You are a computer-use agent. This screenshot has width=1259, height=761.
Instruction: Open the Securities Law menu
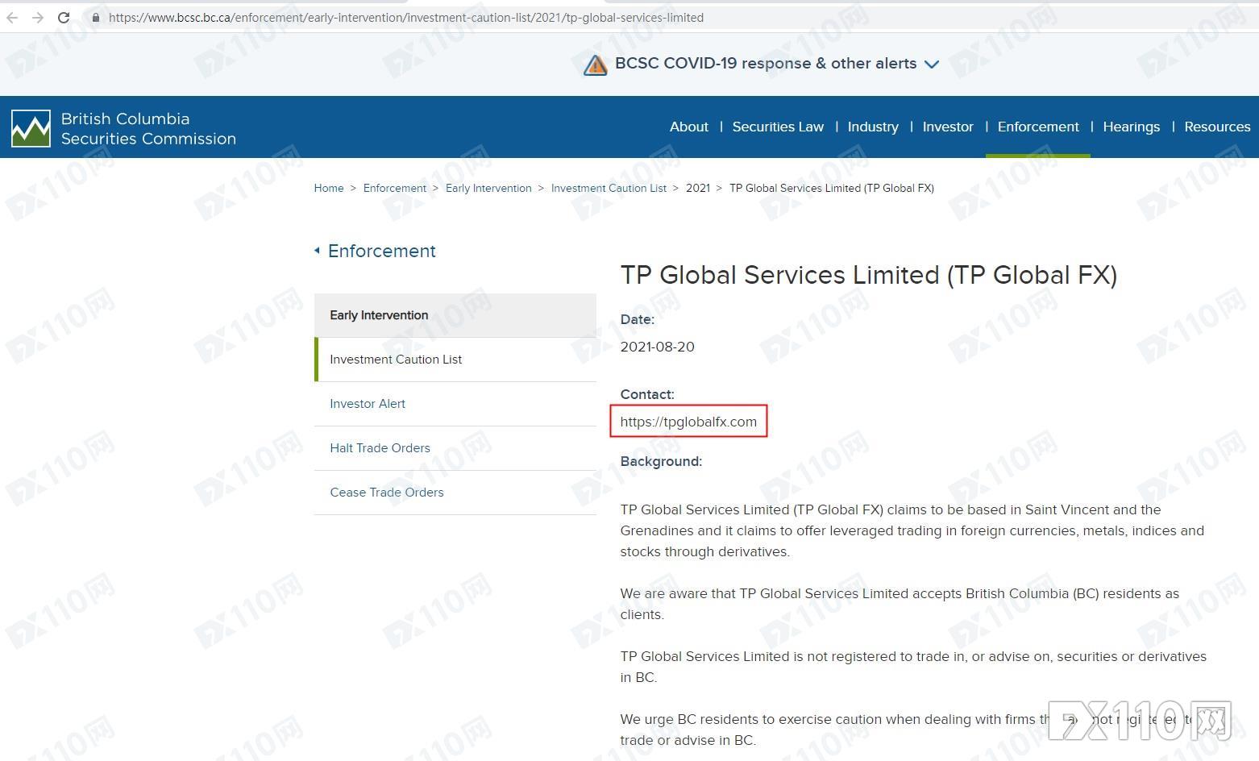coord(778,127)
